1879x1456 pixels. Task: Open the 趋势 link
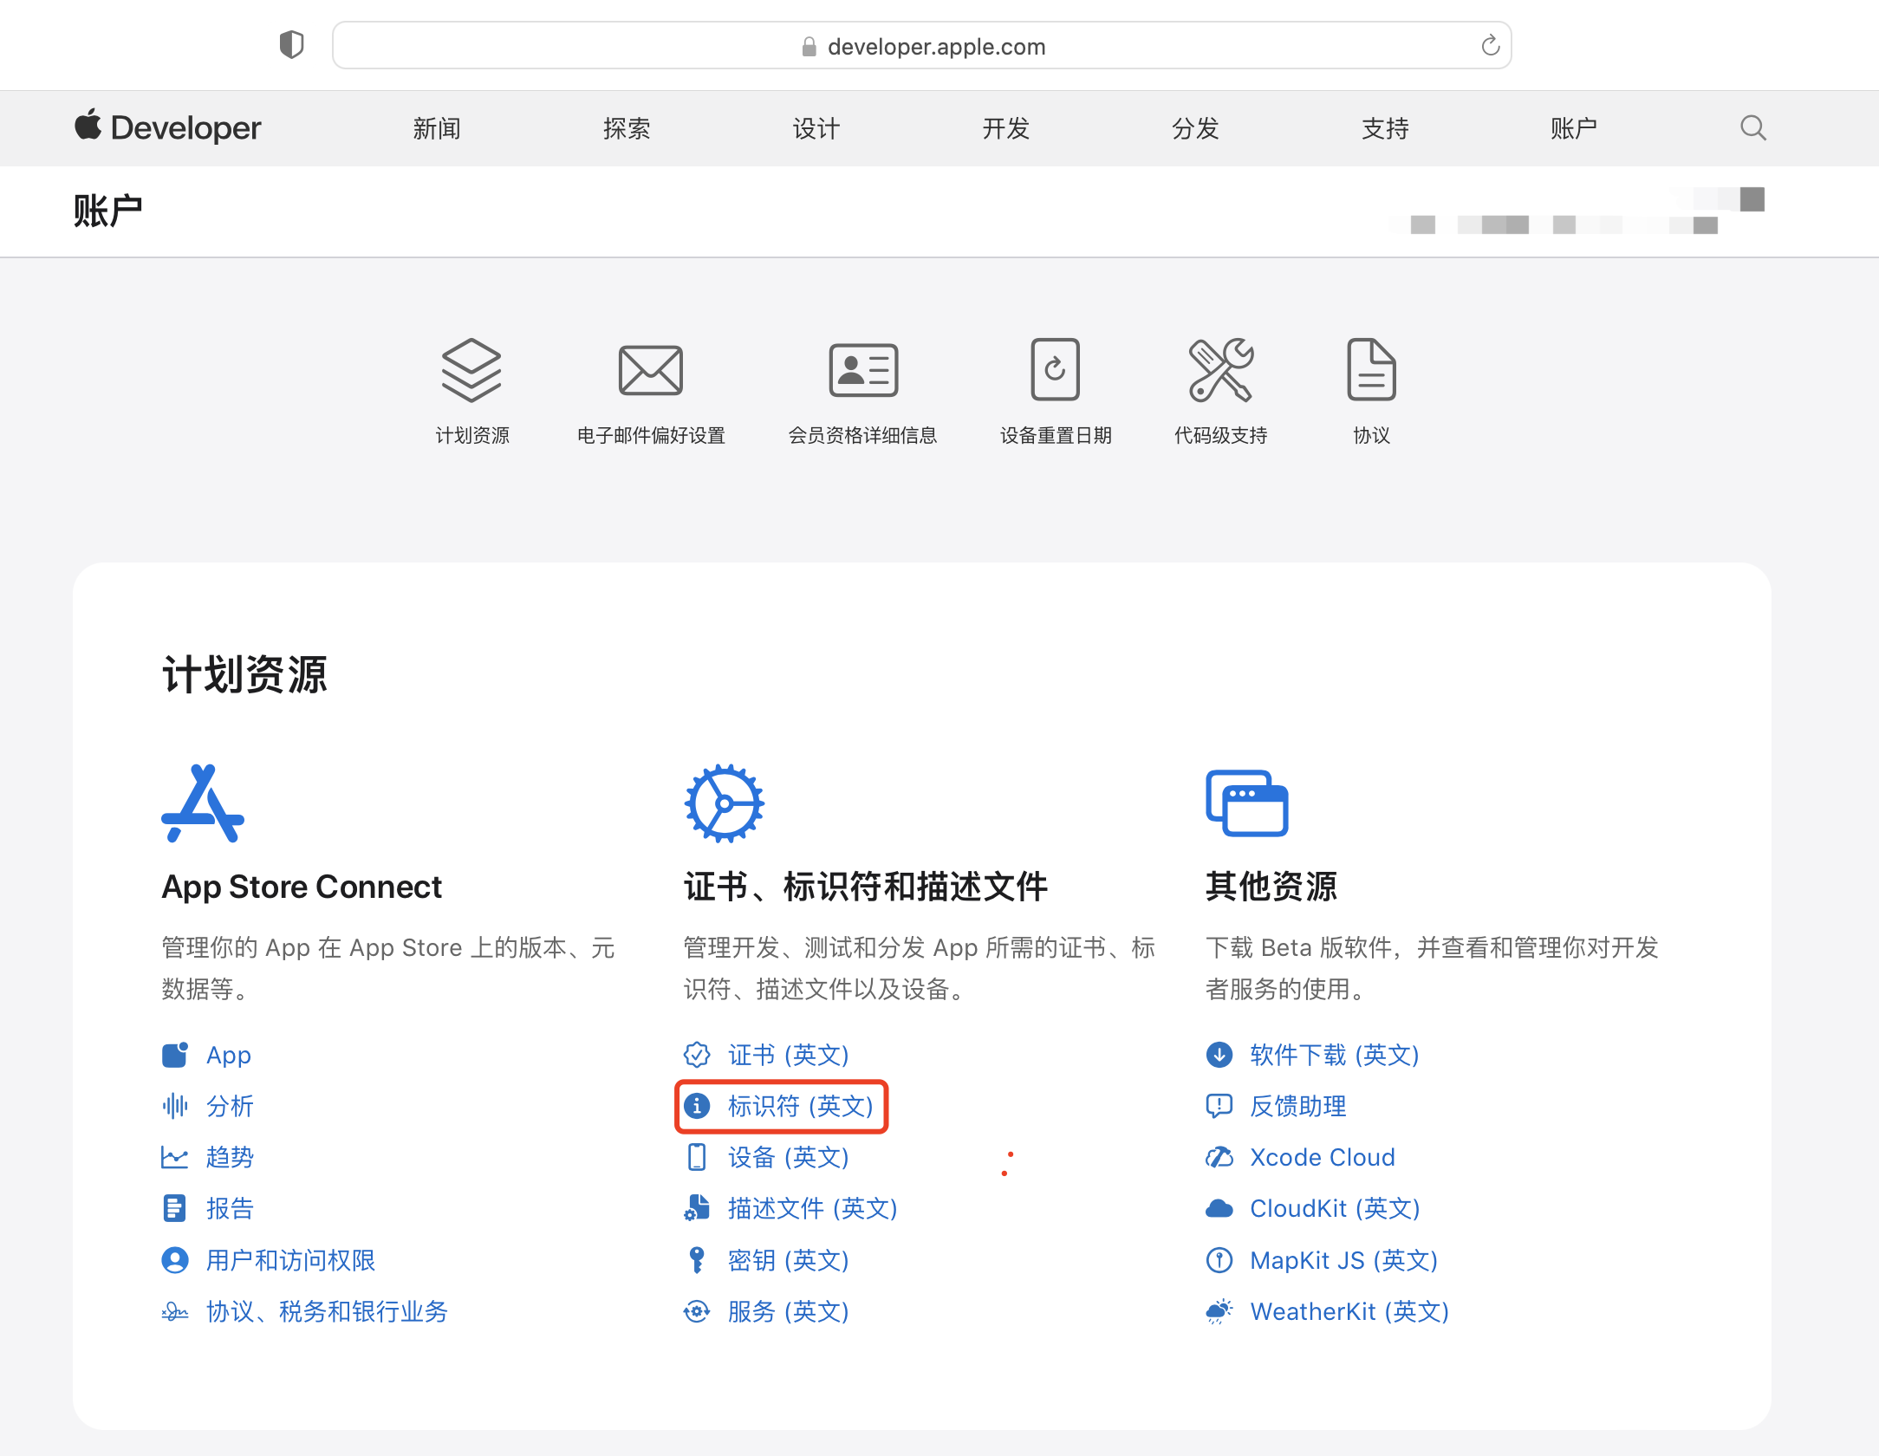pyautogui.click(x=230, y=1157)
